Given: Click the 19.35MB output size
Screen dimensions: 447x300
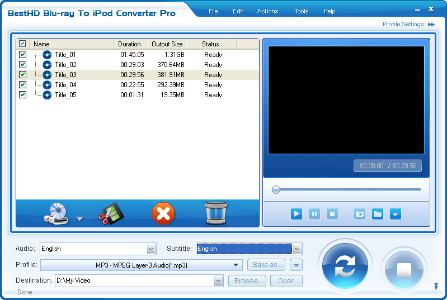Looking at the screenshot, I should (x=172, y=95).
